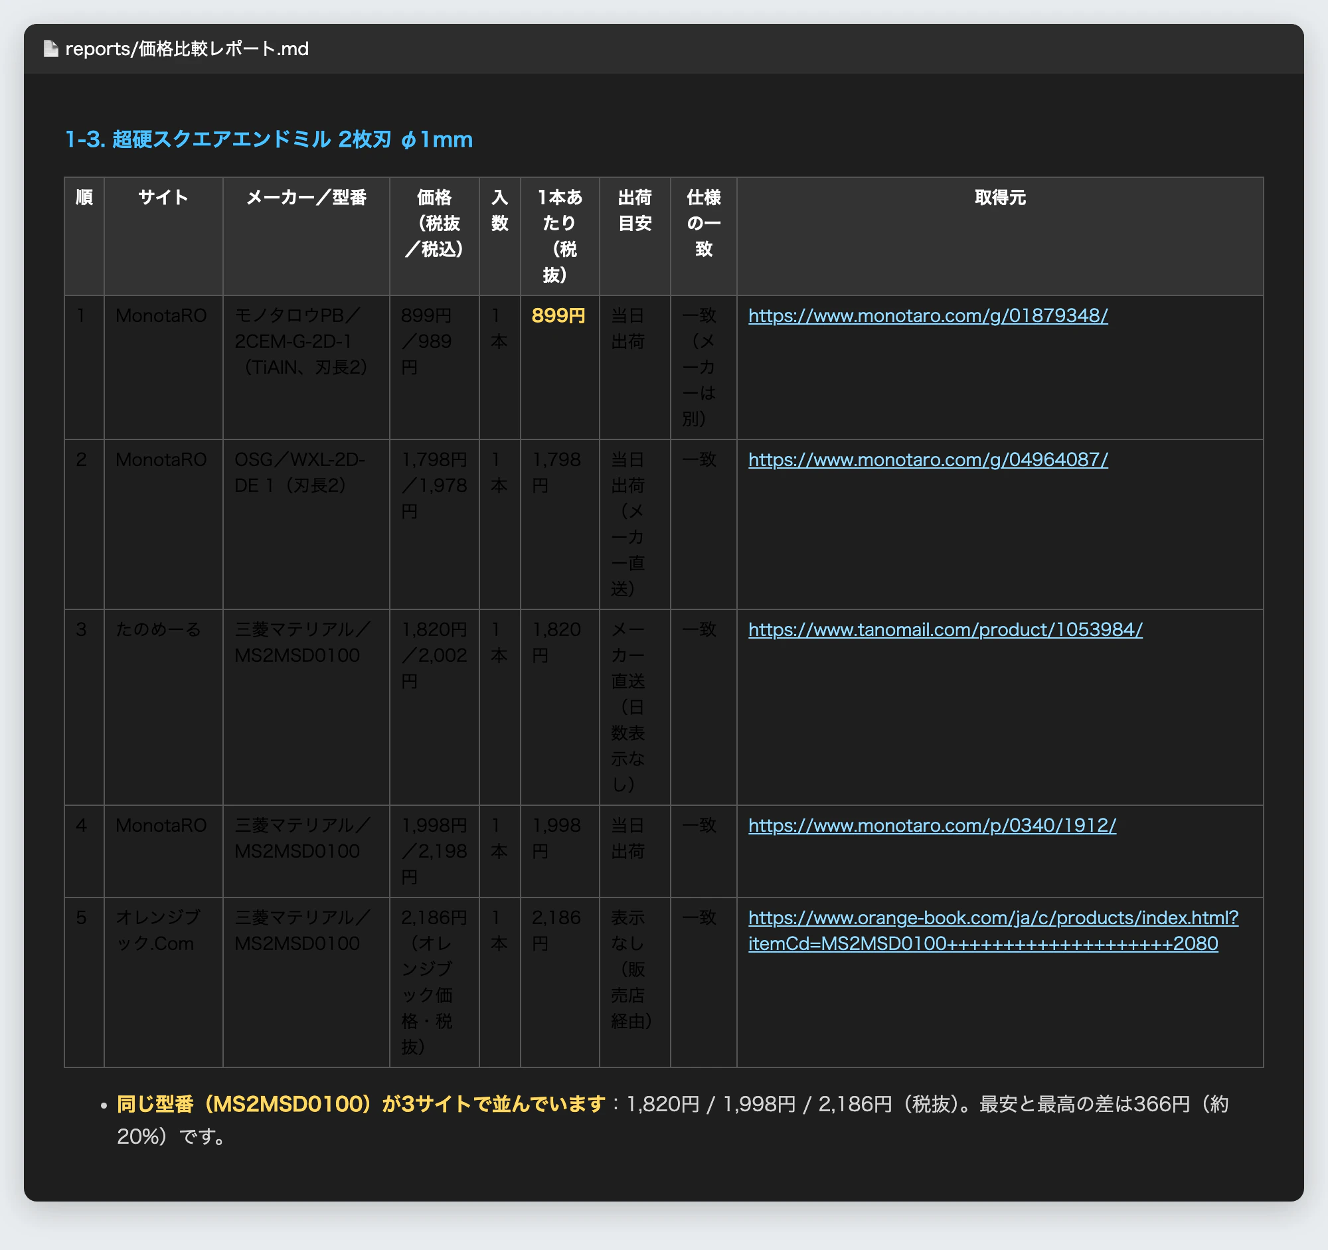Click the bold note 同じ型番（MS2MSD0100）が3サイトで並んでいます
The height and width of the screenshot is (1250, 1328).
click(x=361, y=1104)
